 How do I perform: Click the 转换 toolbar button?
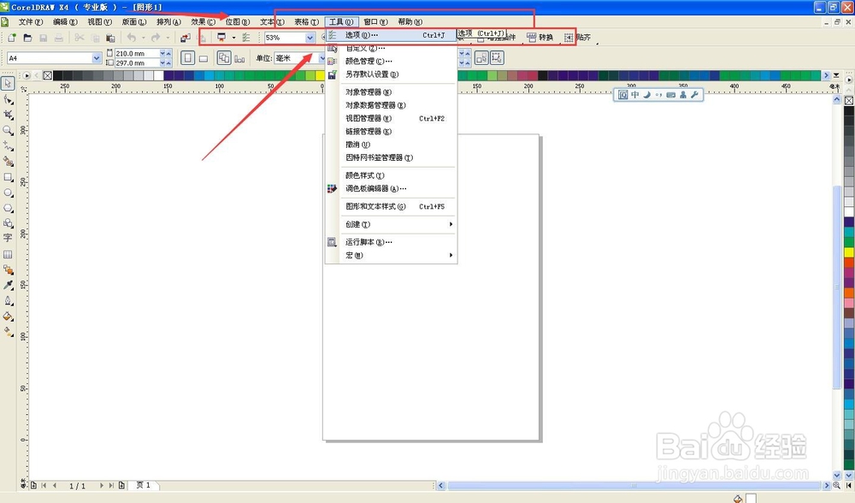click(540, 38)
